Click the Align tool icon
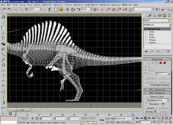Image resolution: width=173 pixels, height=125 pixels. tap(163, 10)
